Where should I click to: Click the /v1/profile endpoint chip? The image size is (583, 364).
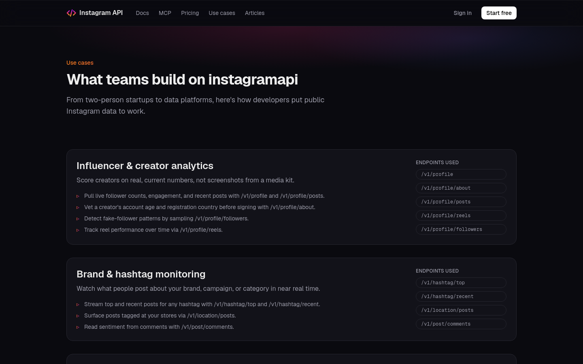coord(461,174)
